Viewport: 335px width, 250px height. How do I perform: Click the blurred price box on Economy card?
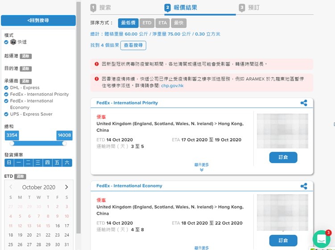[x=282, y=213]
